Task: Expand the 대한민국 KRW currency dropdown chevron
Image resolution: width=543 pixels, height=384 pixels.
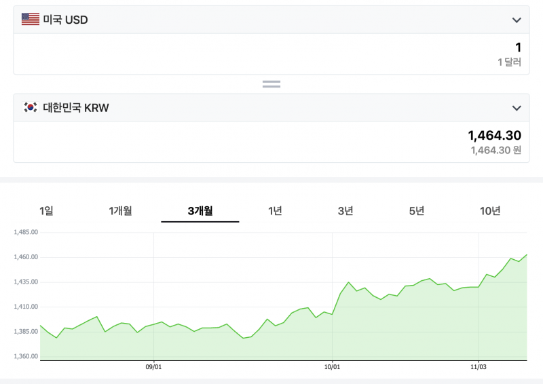Action: coord(517,108)
